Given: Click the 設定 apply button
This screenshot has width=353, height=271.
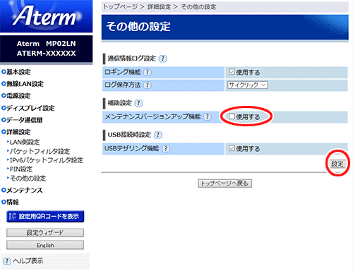Looking at the screenshot, I should click(x=337, y=164).
